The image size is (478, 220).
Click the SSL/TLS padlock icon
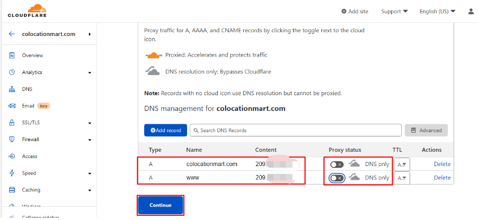[12, 123]
